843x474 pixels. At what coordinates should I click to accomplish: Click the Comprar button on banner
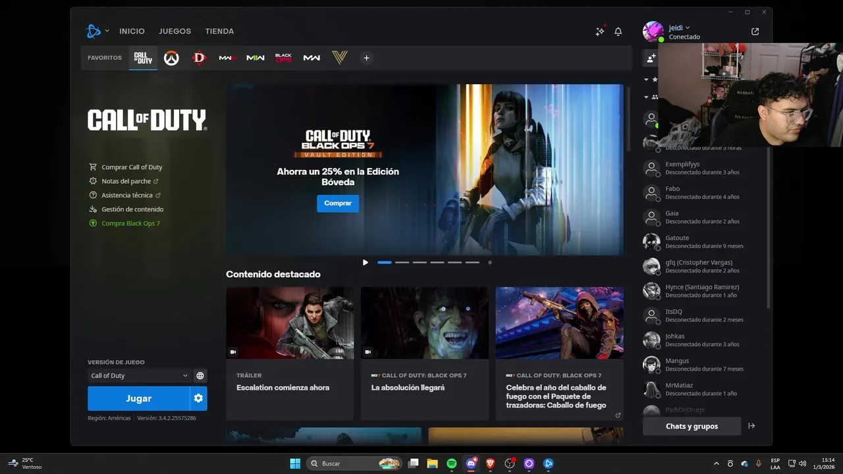[338, 203]
